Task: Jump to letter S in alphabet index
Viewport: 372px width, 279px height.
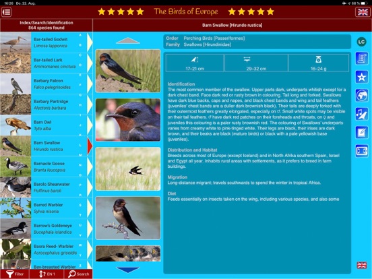Action: tap(80, 205)
